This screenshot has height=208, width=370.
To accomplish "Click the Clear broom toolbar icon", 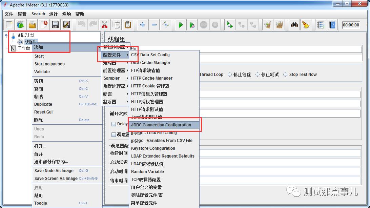I will (268, 25).
